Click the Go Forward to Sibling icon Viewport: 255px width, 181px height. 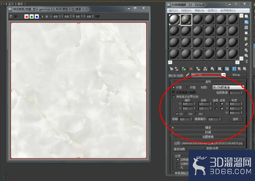click(244, 69)
